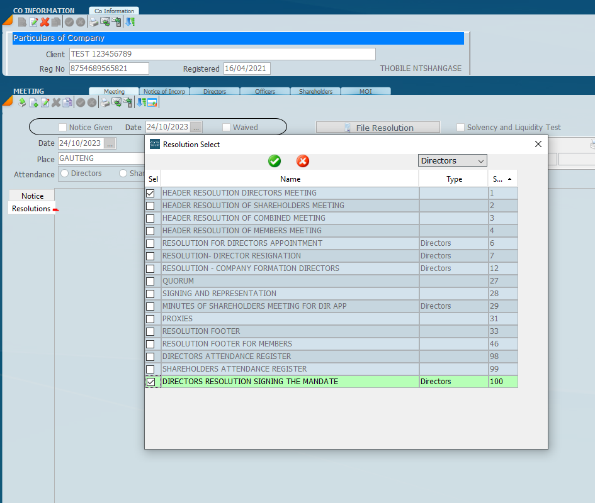Open the Directors type filter dropdown
The height and width of the screenshot is (503, 595).
[x=452, y=161]
